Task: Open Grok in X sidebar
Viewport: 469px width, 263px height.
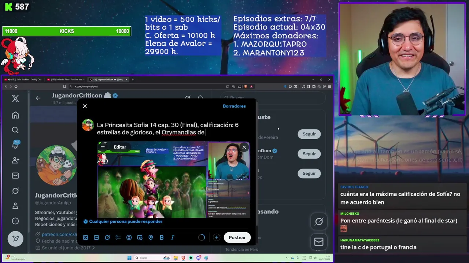Action: tap(15, 191)
